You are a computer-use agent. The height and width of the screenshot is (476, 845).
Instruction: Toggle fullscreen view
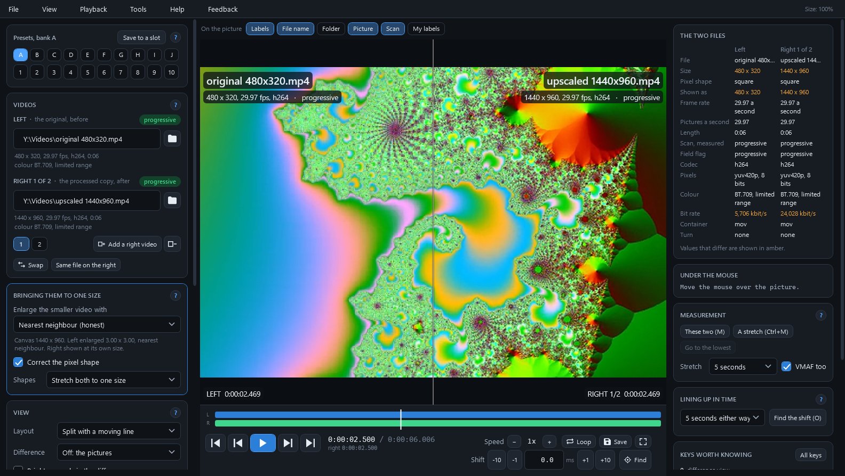tap(643, 442)
